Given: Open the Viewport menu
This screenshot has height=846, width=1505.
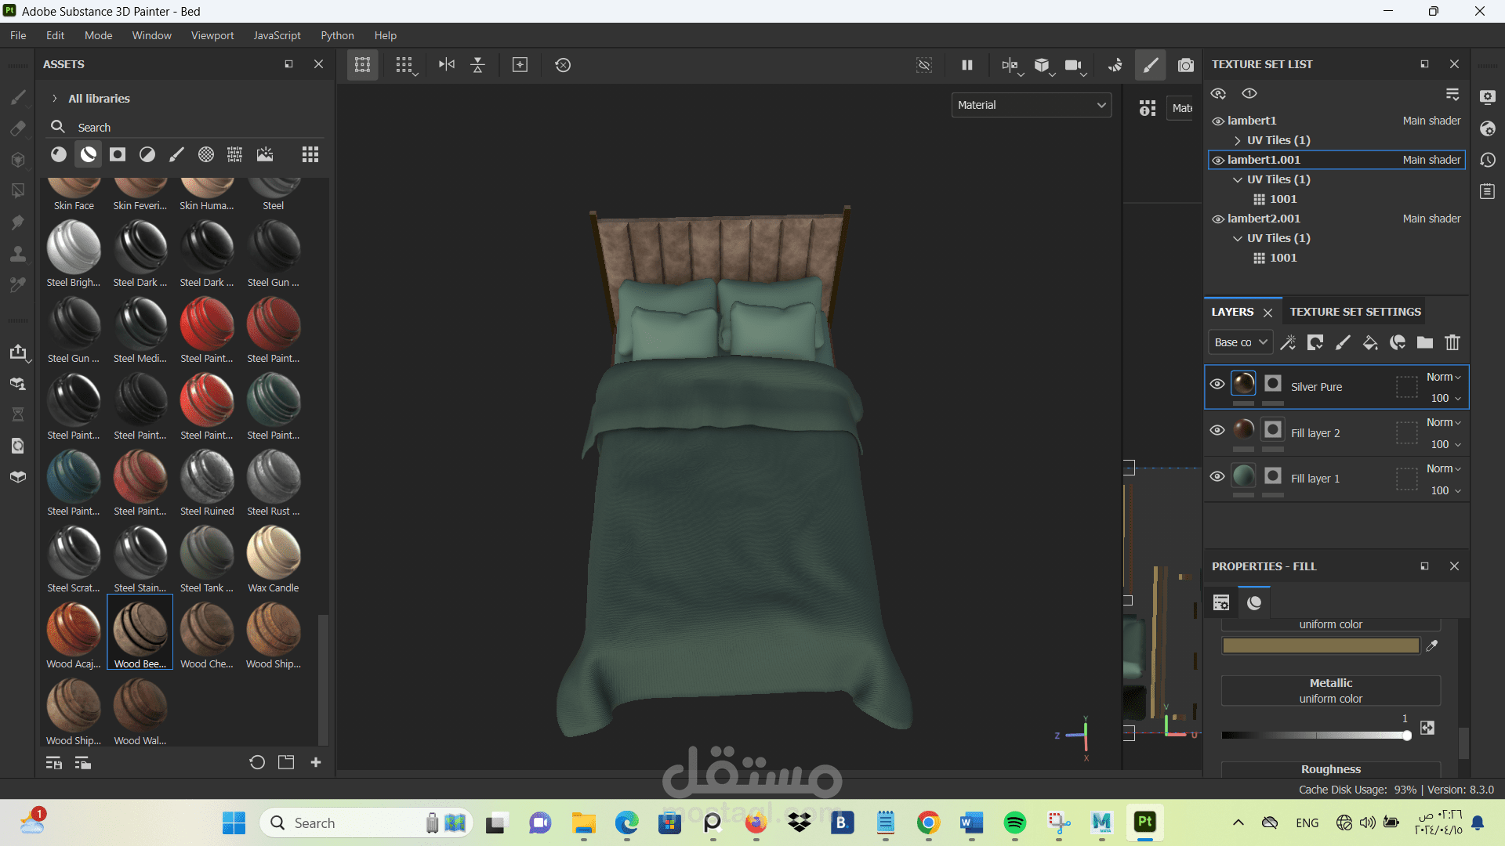Looking at the screenshot, I should [212, 35].
